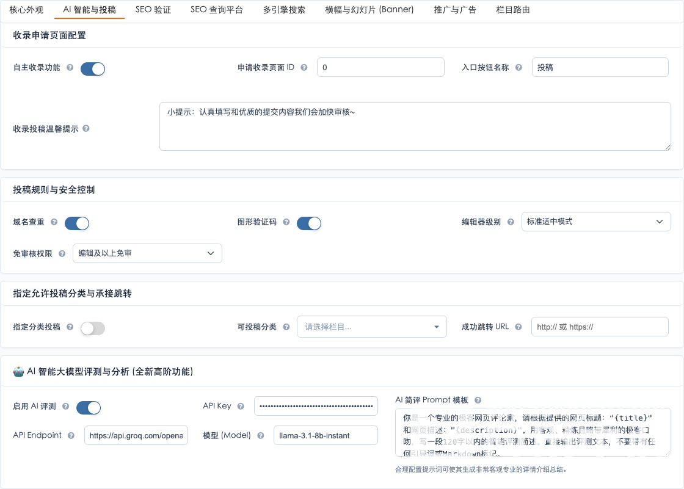The height and width of the screenshot is (489, 684).
Task: Click resize handle of 温馨提示 textarea
Action: (668, 148)
